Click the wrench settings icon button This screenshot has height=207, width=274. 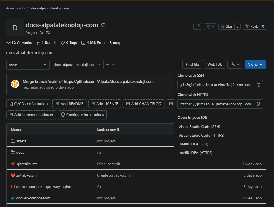pyautogui.click(x=197, y=26)
